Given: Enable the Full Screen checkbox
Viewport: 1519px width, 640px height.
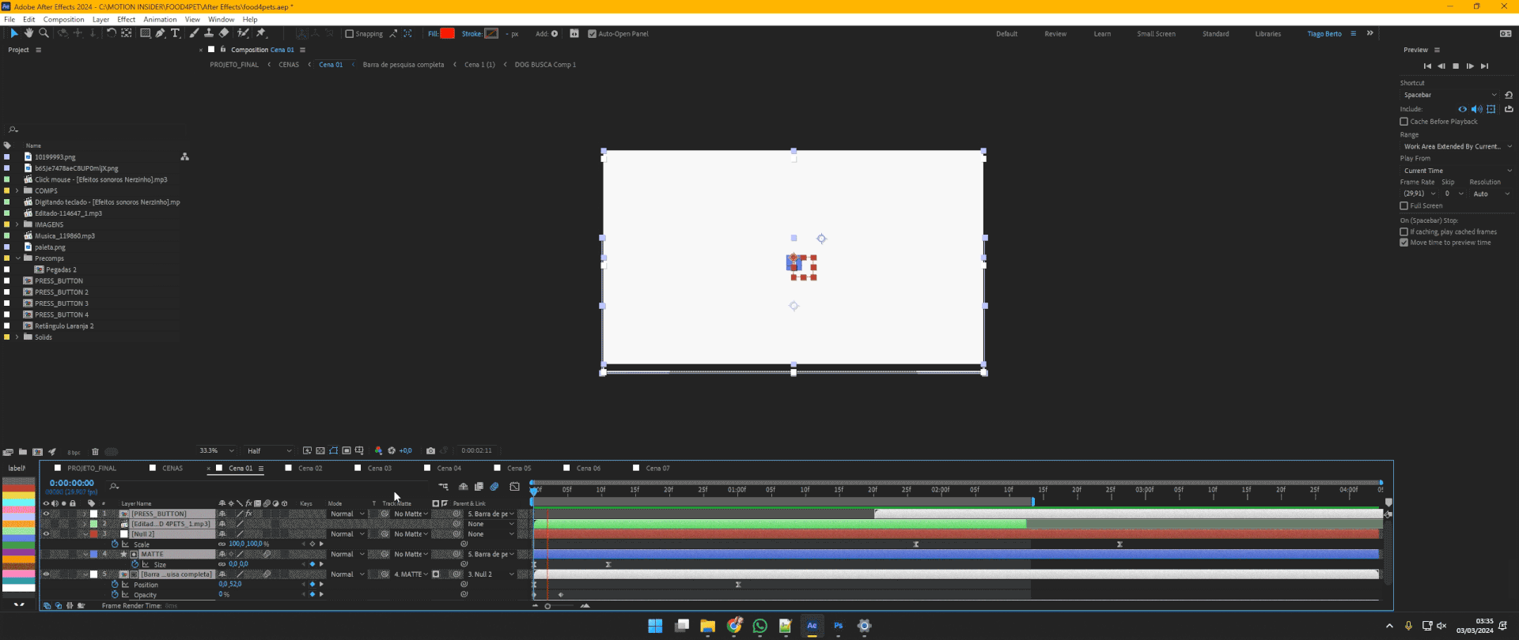Looking at the screenshot, I should tap(1404, 205).
